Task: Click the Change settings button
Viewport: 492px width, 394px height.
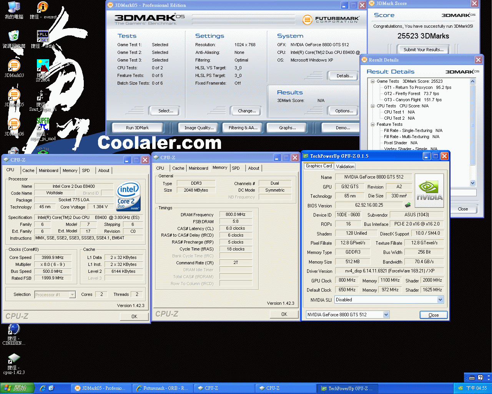Action: click(247, 111)
